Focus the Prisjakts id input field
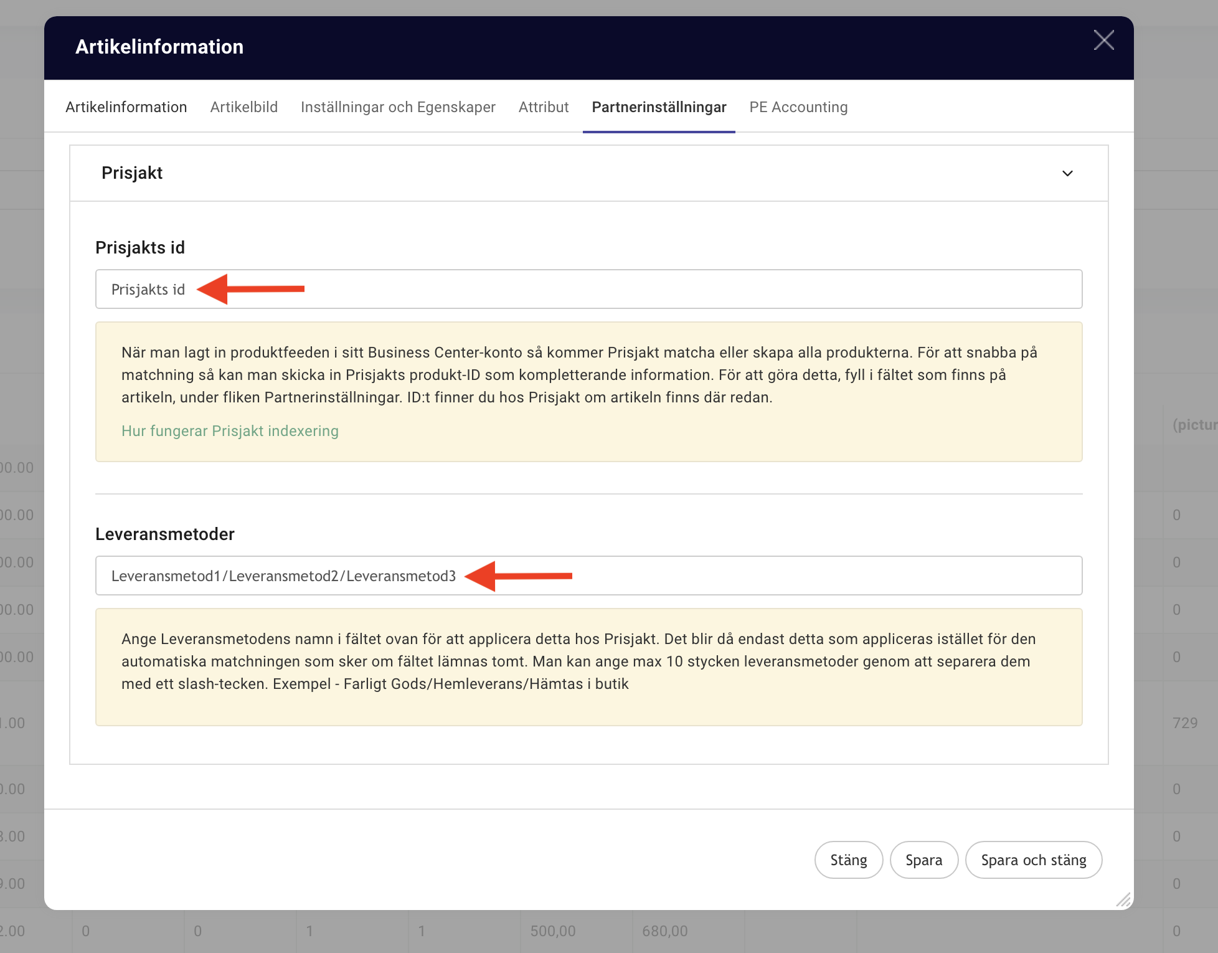Viewport: 1218px width, 953px height. pyautogui.click(x=588, y=289)
